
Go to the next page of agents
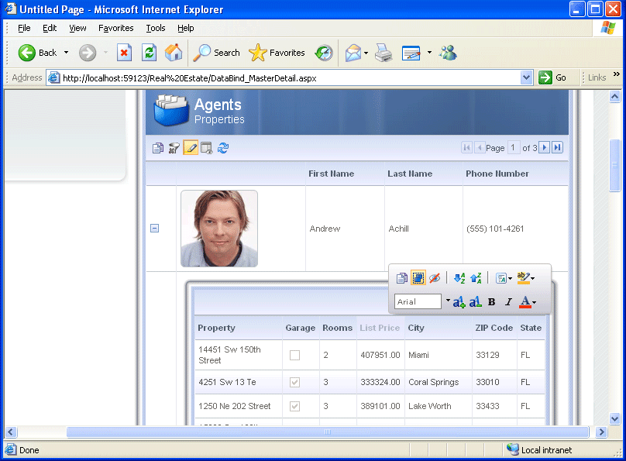pyautogui.click(x=544, y=148)
